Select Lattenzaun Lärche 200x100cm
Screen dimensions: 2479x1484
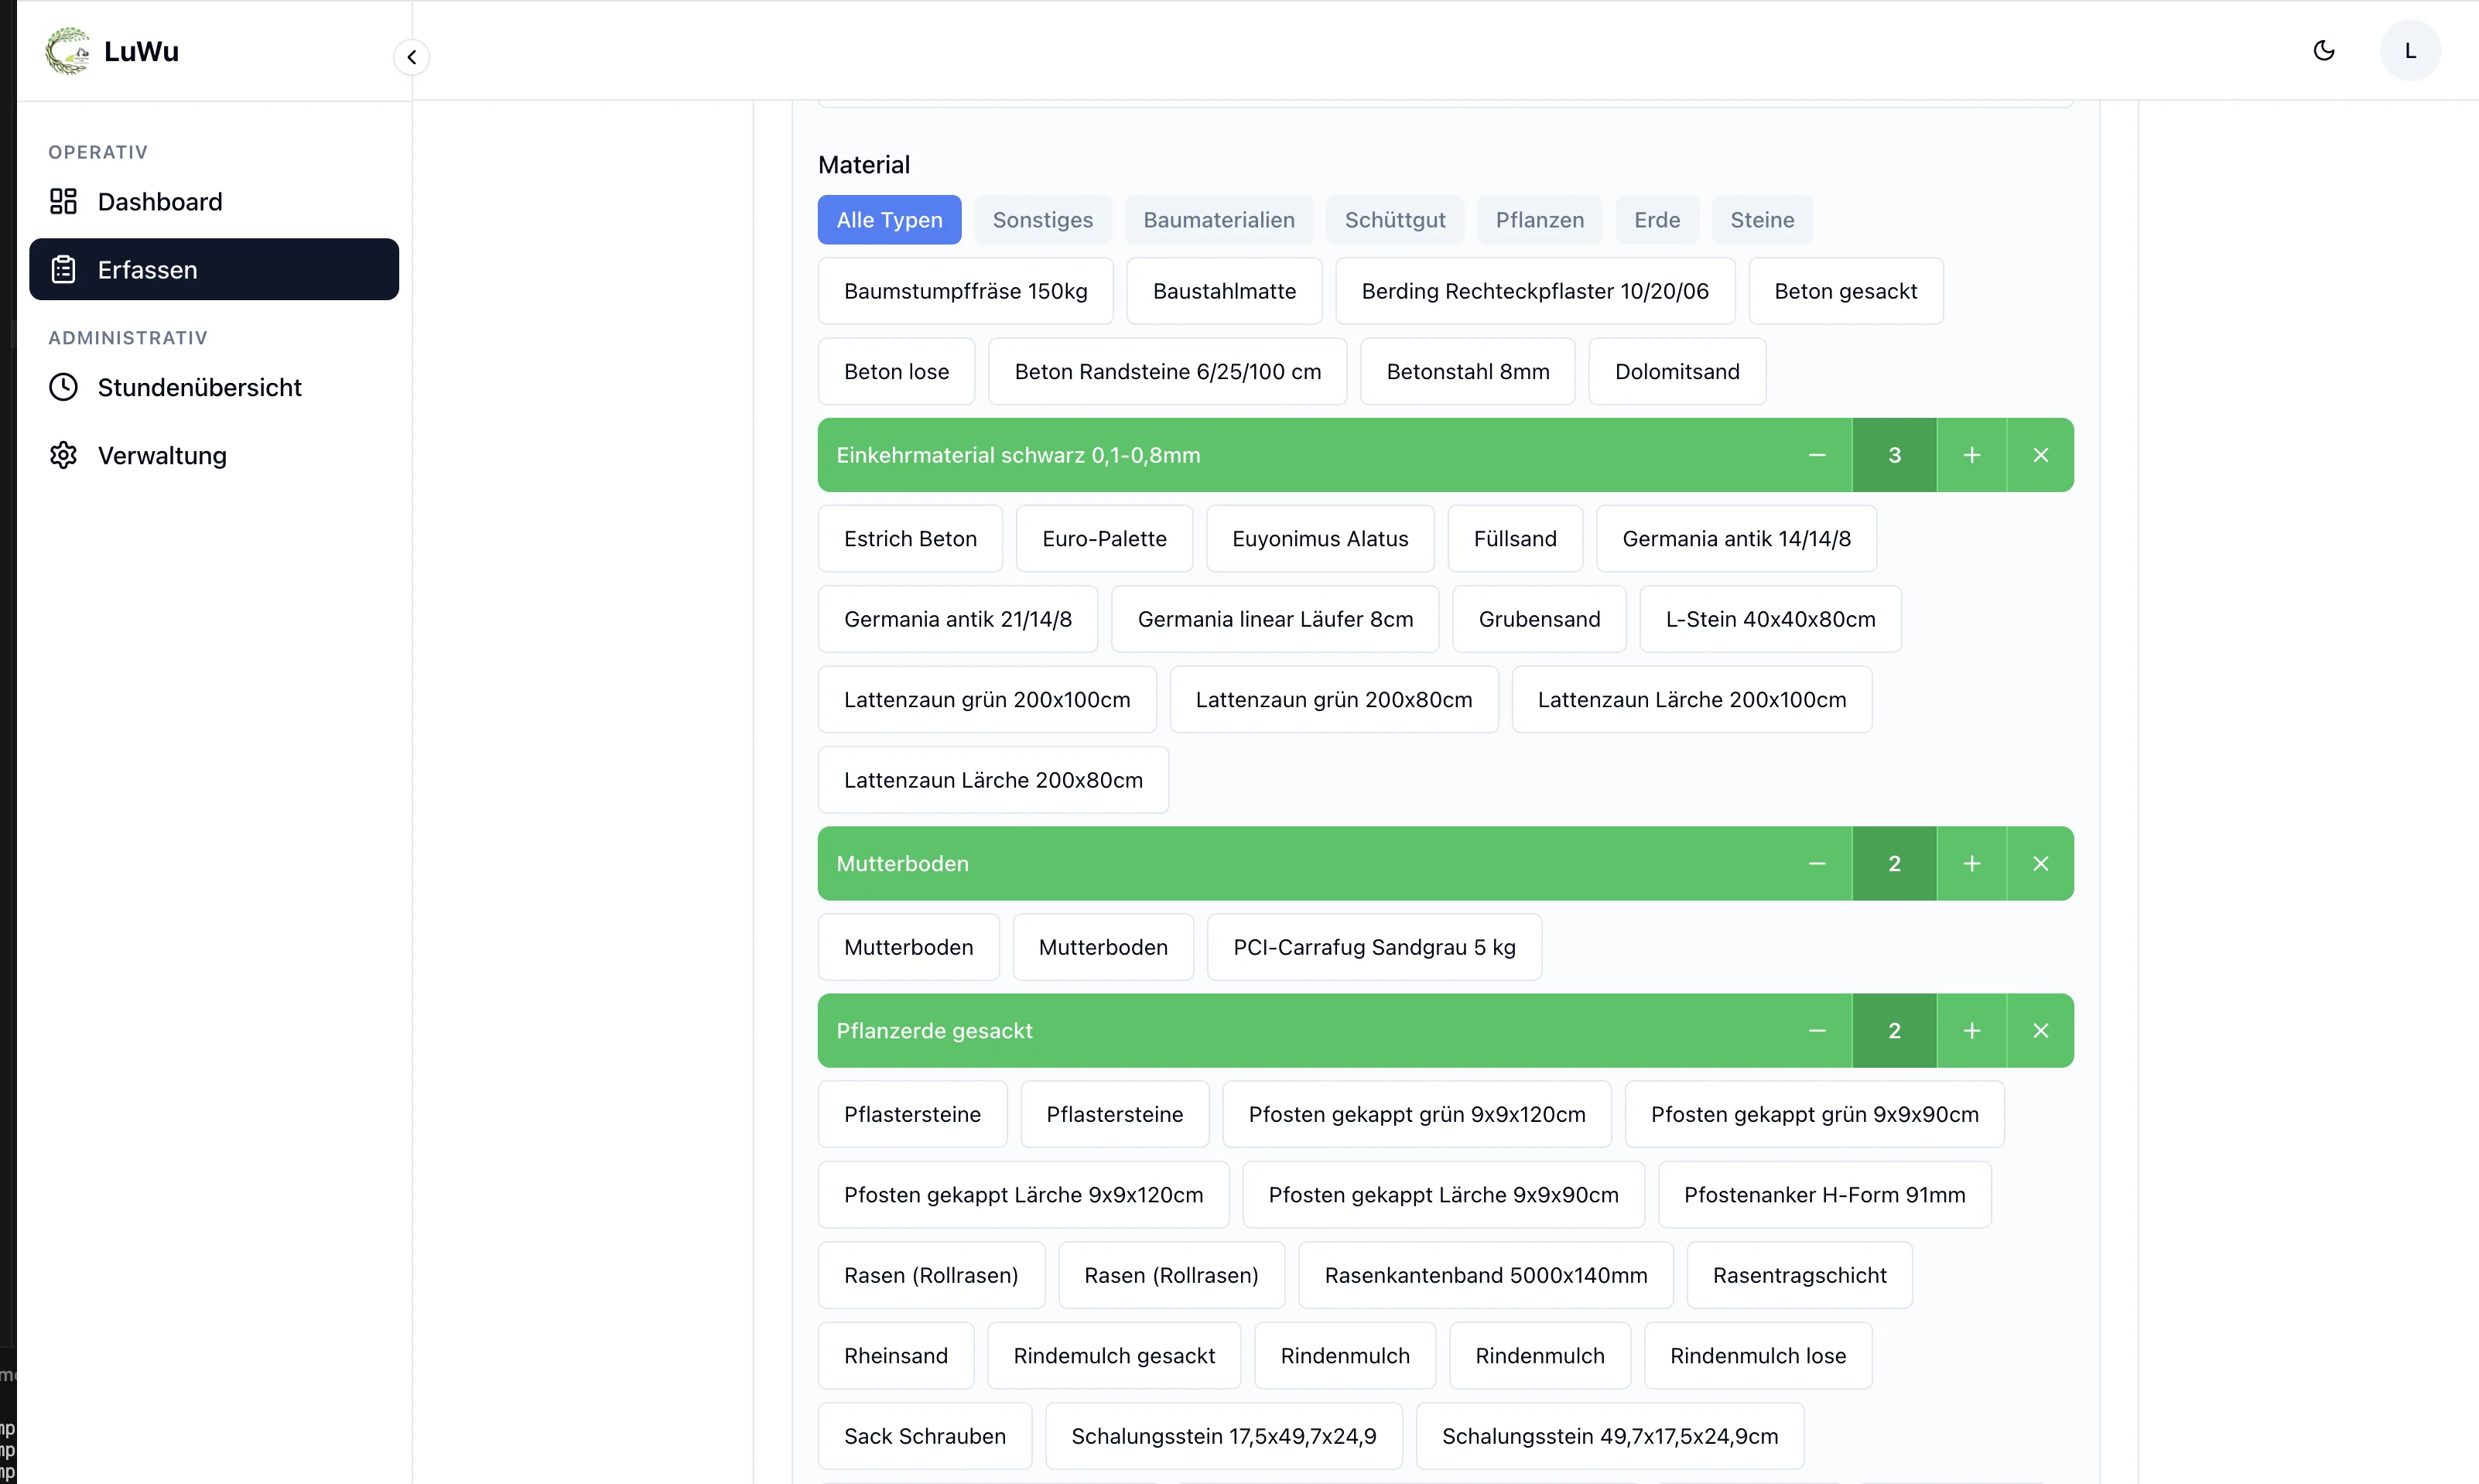(1692, 699)
